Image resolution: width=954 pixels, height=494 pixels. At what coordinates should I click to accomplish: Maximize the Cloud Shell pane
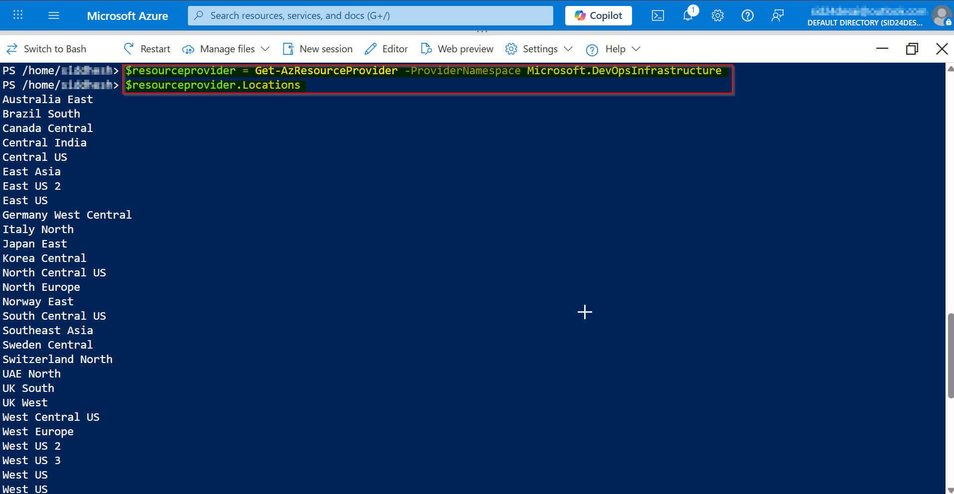pyautogui.click(x=912, y=48)
